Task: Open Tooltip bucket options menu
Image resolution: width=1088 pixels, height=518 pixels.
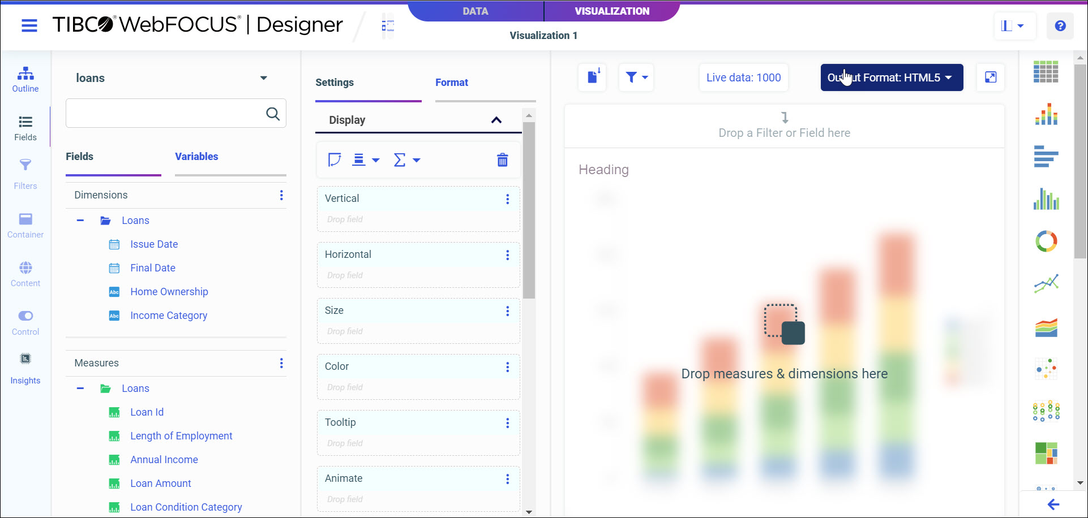Action: 508,423
